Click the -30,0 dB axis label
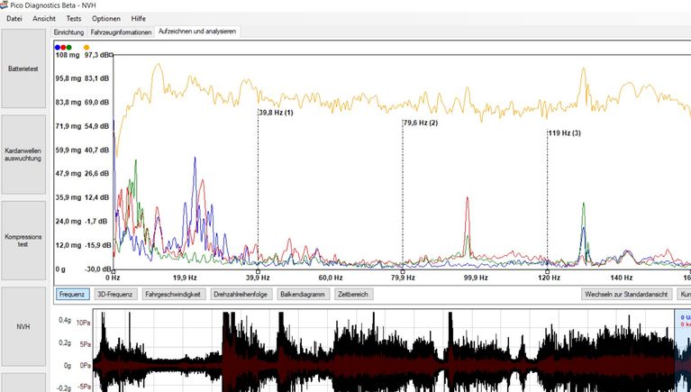The width and height of the screenshot is (691, 392). pos(96,269)
